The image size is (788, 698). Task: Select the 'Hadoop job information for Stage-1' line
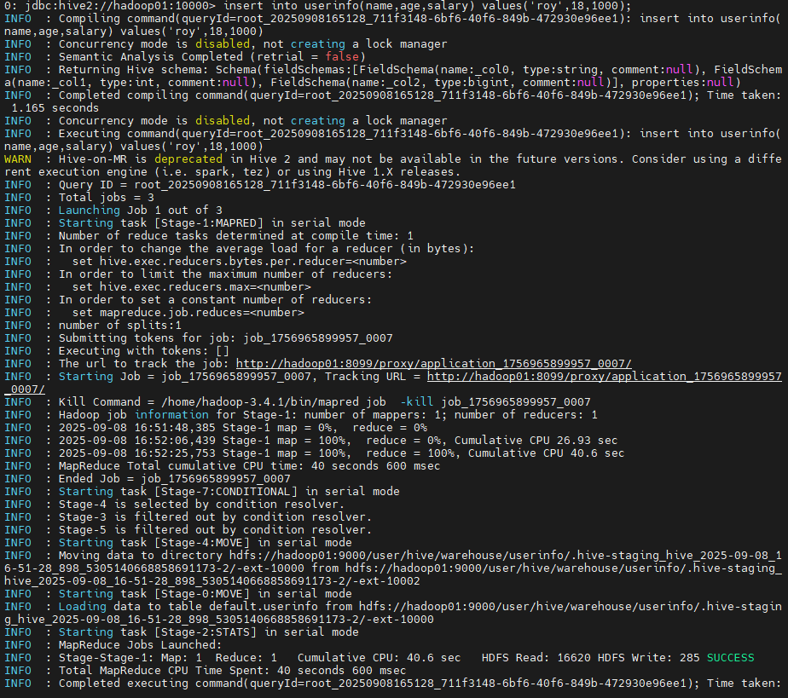pyautogui.click(x=328, y=415)
